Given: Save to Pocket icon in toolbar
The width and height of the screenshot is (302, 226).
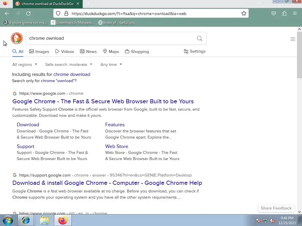Looking at the screenshot, I should tap(273, 13).
